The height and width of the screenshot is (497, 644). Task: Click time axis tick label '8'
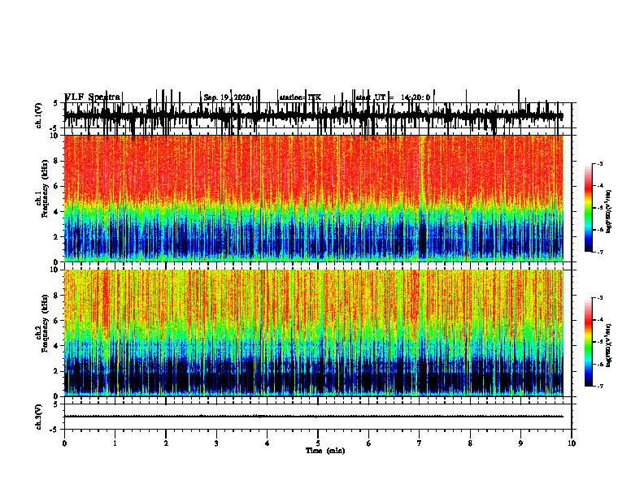pos(470,443)
